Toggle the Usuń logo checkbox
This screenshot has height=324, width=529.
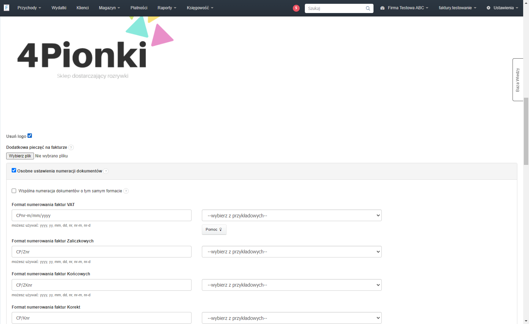coord(30,136)
